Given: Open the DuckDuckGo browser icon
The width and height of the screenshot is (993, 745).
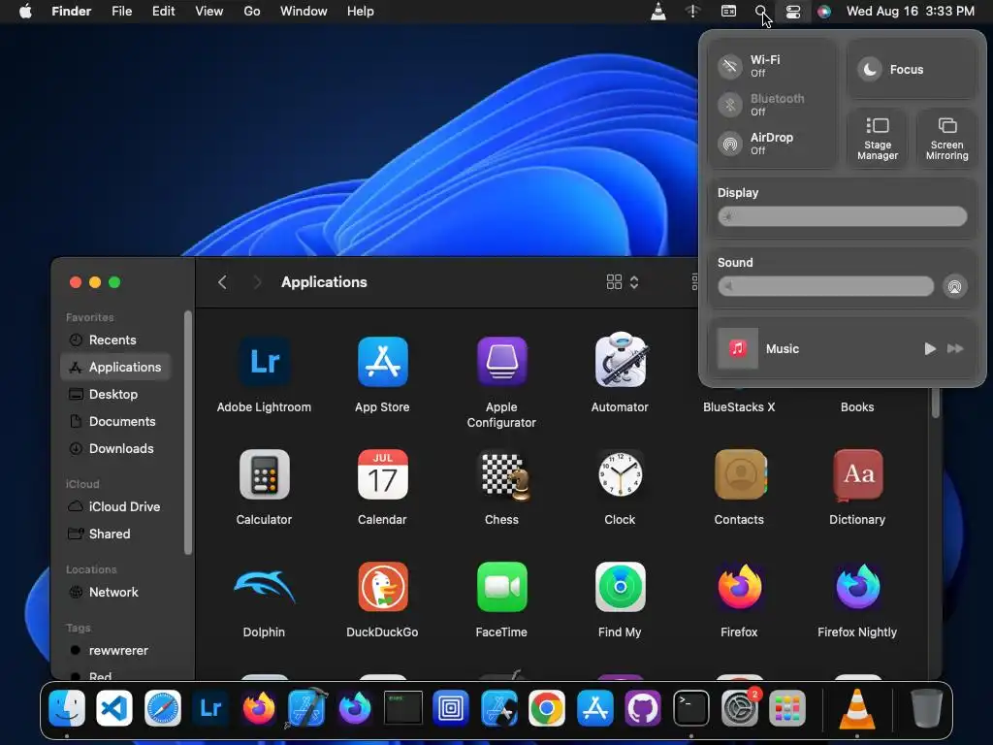Looking at the screenshot, I should point(382,587).
